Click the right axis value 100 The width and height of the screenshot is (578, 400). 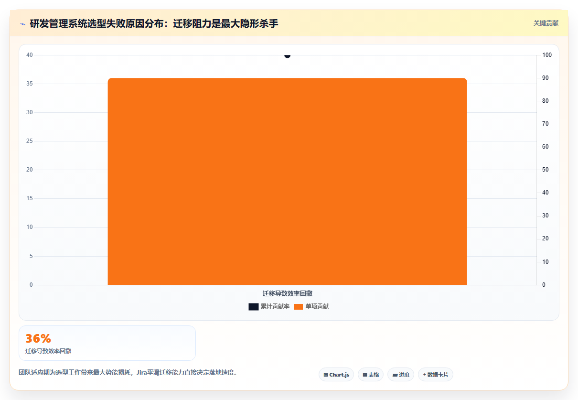pyautogui.click(x=547, y=55)
